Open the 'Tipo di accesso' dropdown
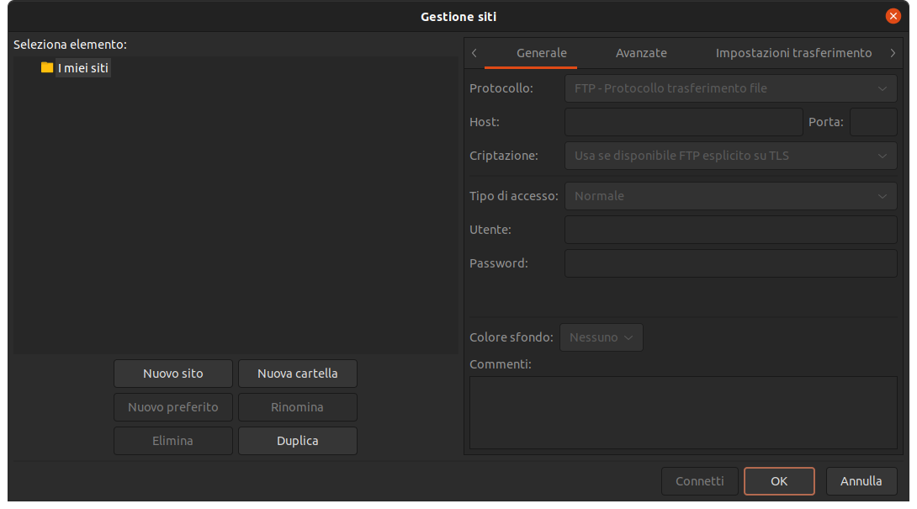 coord(730,196)
